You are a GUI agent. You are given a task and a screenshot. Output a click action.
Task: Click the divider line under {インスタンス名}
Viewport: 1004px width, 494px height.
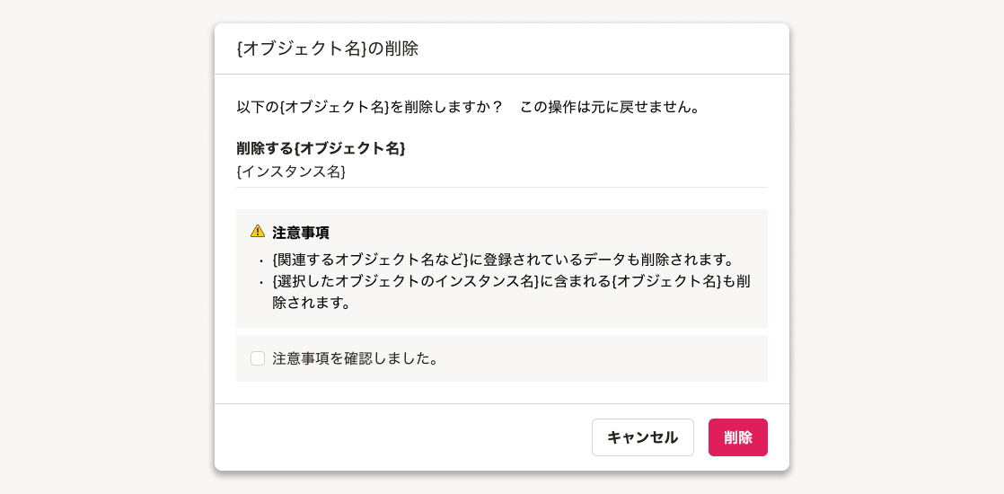pyautogui.click(x=501, y=187)
